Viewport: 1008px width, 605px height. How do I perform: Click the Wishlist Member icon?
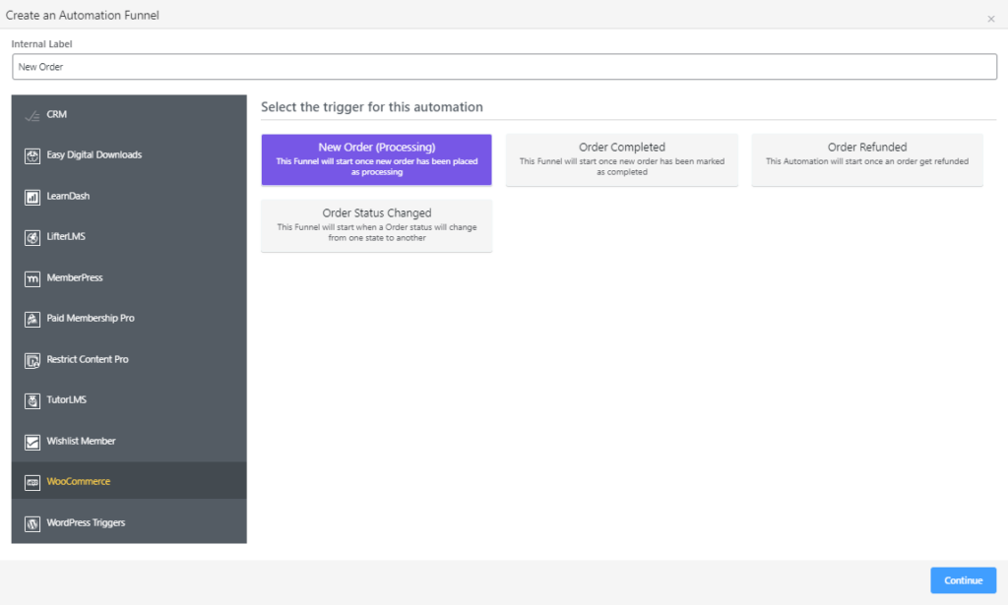pyautogui.click(x=32, y=442)
